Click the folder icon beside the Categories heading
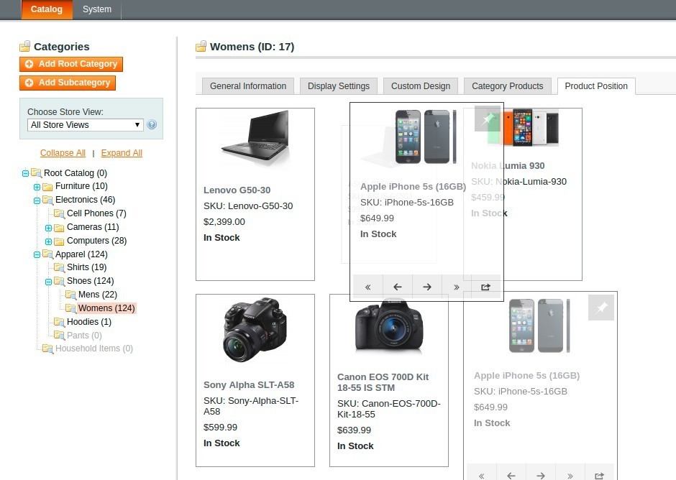Screen dimensions: 676x480 click(25, 46)
